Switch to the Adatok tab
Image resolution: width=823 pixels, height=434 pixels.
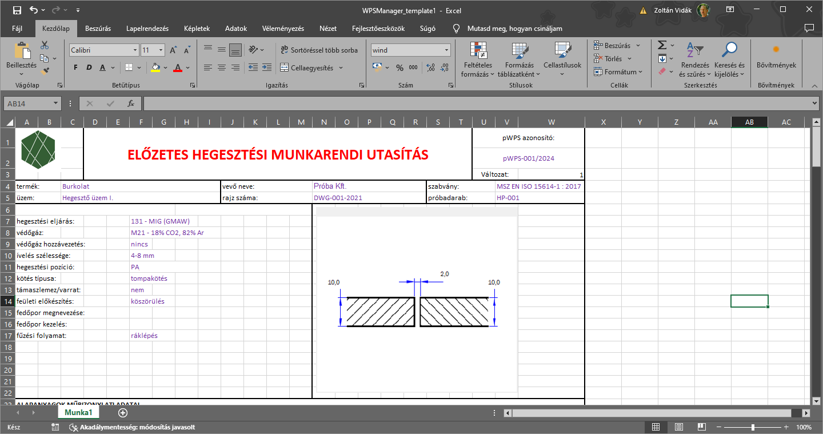236,29
